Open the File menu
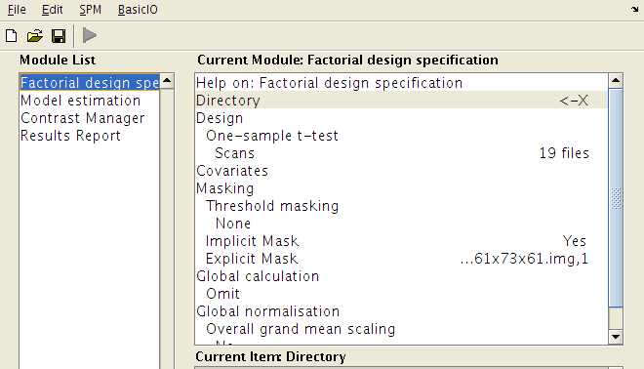The image size is (644, 369). tap(17, 9)
